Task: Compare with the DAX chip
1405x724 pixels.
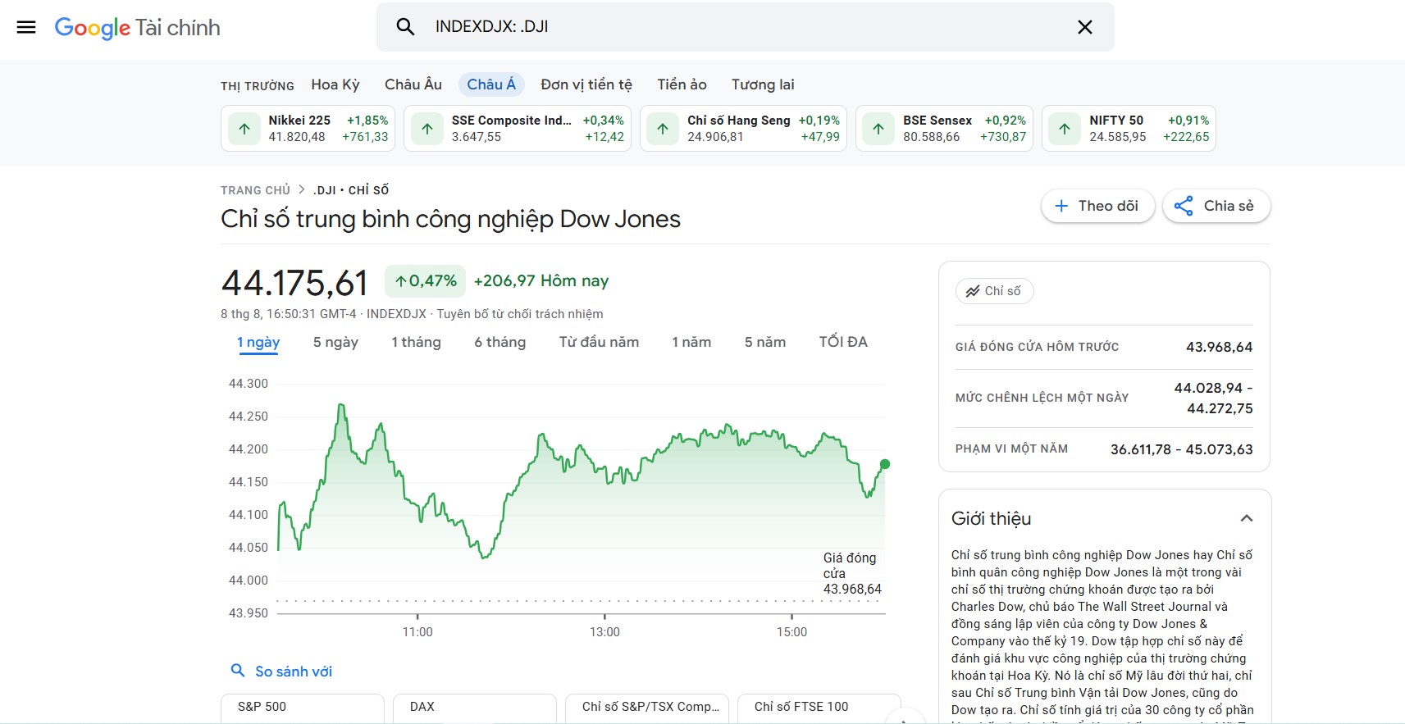Action: point(475,708)
